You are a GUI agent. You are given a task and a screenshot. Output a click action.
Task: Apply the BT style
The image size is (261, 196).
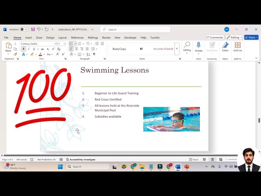click(142, 49)
